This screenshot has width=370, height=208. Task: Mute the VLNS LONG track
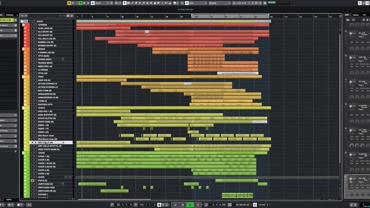click(32, 28)
